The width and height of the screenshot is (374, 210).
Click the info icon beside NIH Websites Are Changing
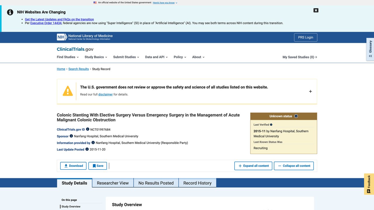tap(10, 12)
